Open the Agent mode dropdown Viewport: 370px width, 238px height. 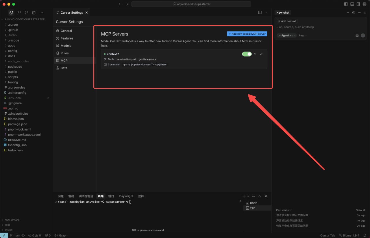pos(287,36)
